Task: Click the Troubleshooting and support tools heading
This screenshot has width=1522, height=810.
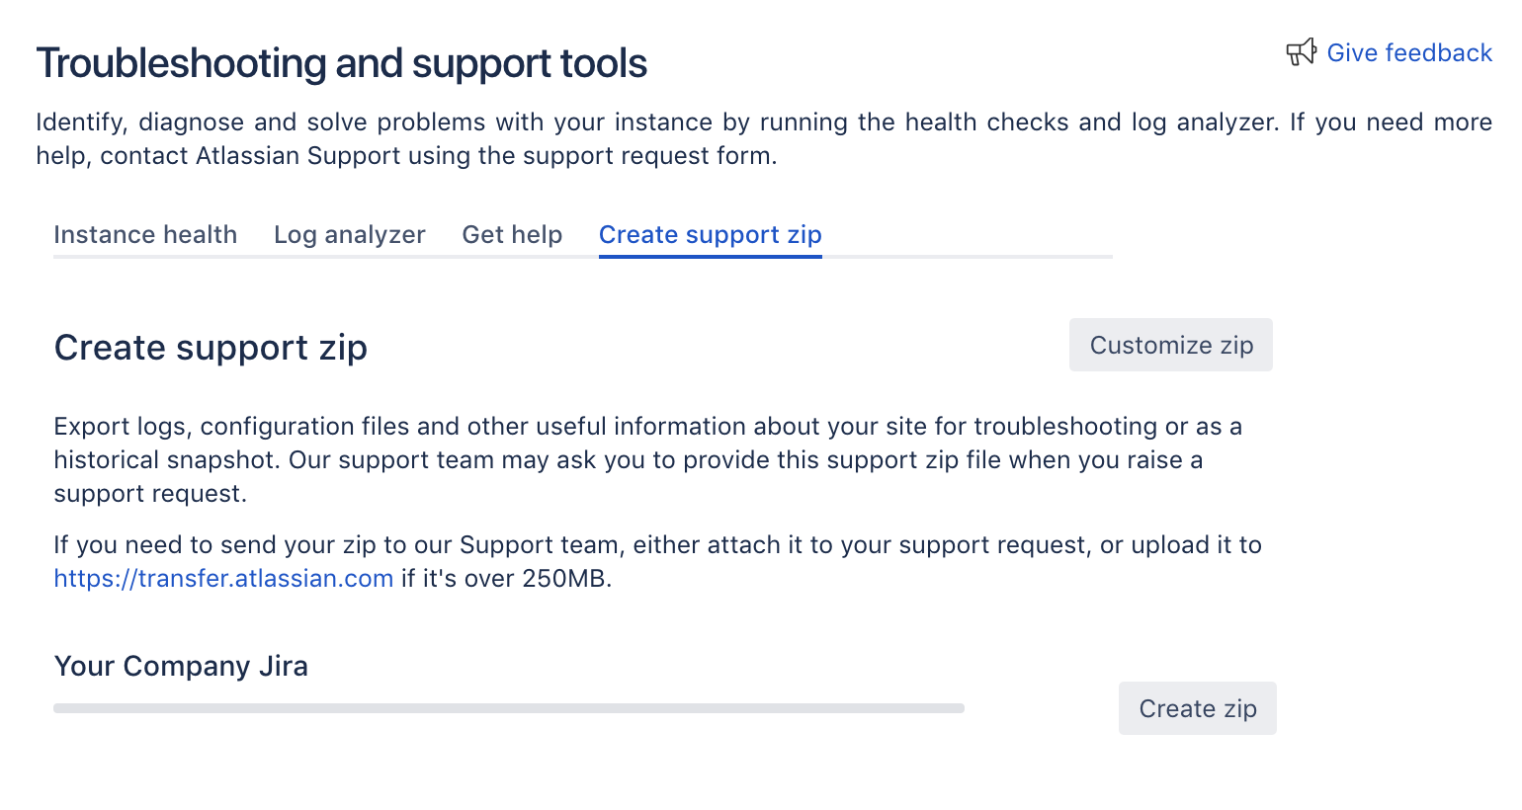Action: pyautogui.click(x=341, y=63)
